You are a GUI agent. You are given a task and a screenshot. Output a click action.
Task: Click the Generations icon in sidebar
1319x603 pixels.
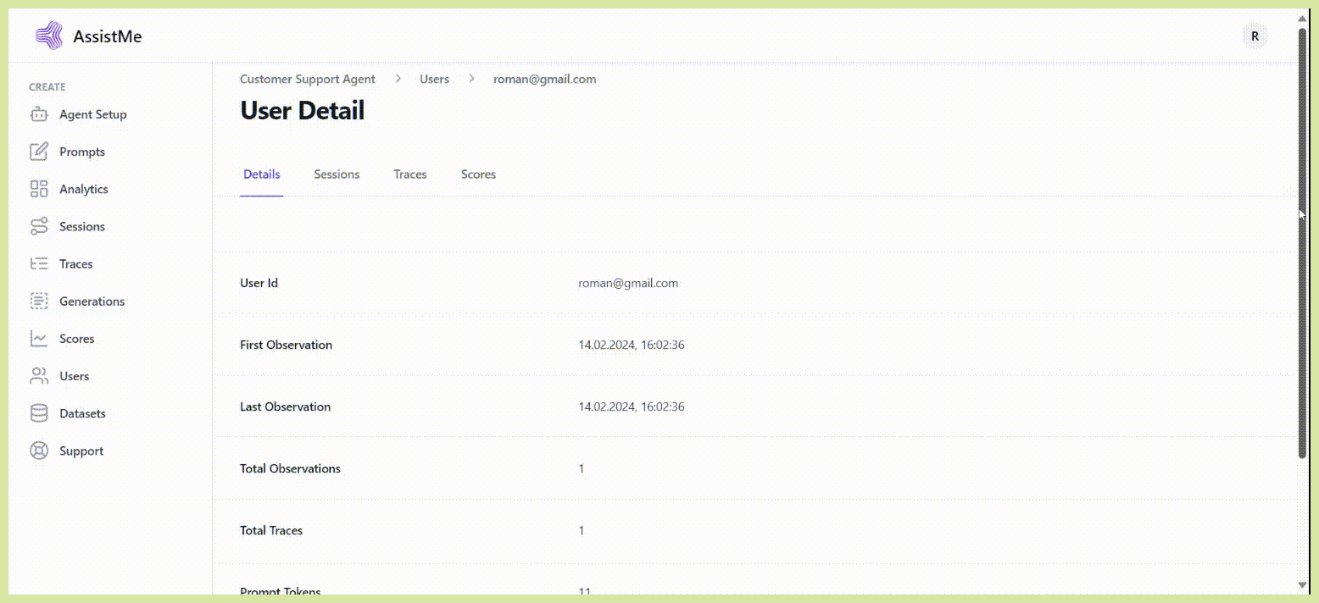39,301
